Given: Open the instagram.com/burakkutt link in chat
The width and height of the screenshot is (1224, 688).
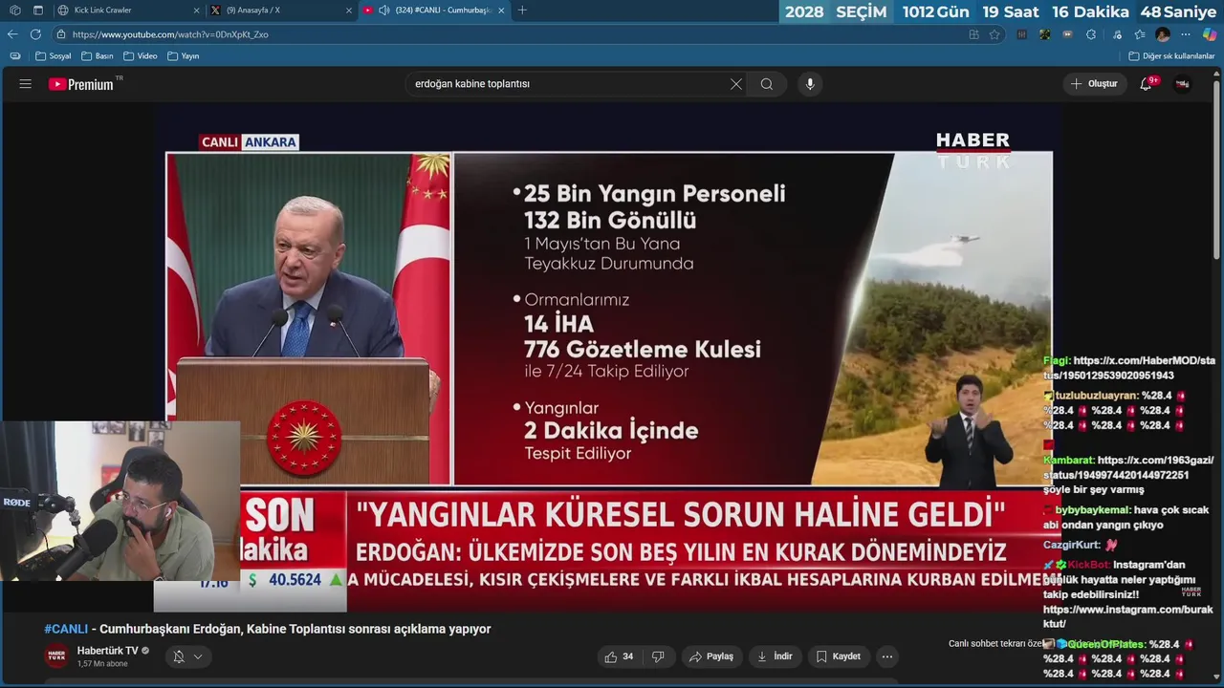Looking at the screenshot, I should [x=1128, y=616].
